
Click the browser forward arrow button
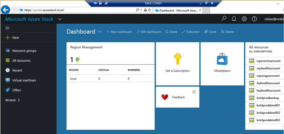pyautogui.click(x=14, y=10)
